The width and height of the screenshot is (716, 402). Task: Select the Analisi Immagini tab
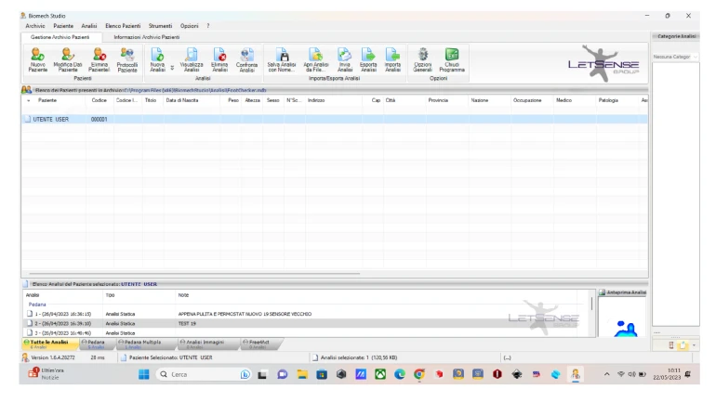coord(198,344)
